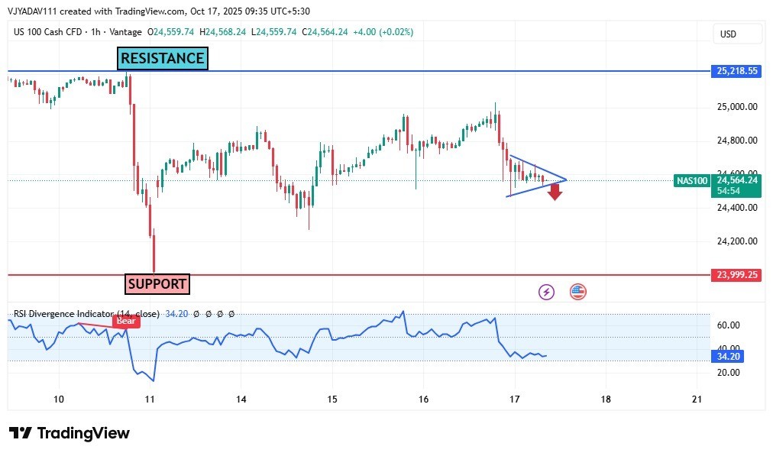Click the current price 24,564.24 label
Screen dimensions: 773x456
pyautogui.click(x=737, y=180)
